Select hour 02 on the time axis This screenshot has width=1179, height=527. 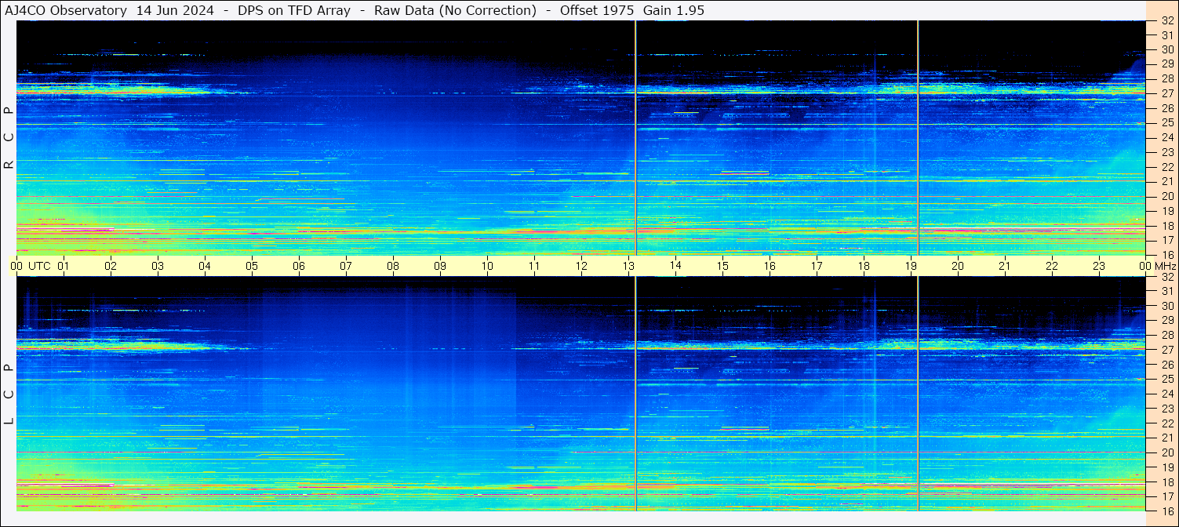111,266
